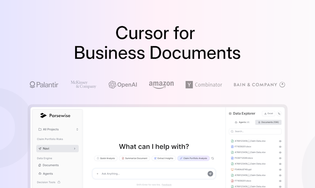Screen dimensions: 315x188
Task: Open Agents in the left sidebar
Action: (x=45, y=174)
